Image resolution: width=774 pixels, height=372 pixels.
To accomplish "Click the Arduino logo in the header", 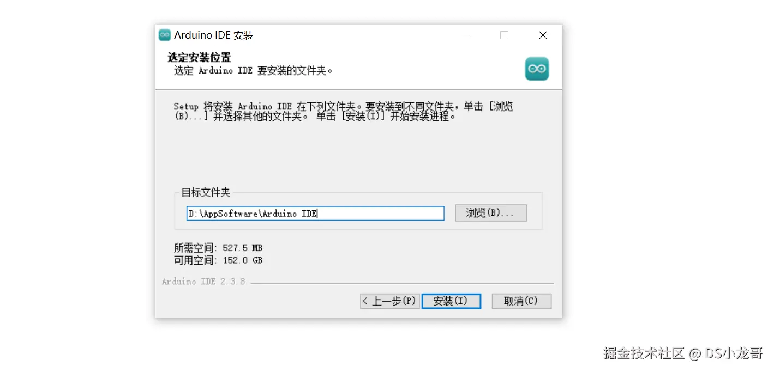I will click(x=537, y=69).
